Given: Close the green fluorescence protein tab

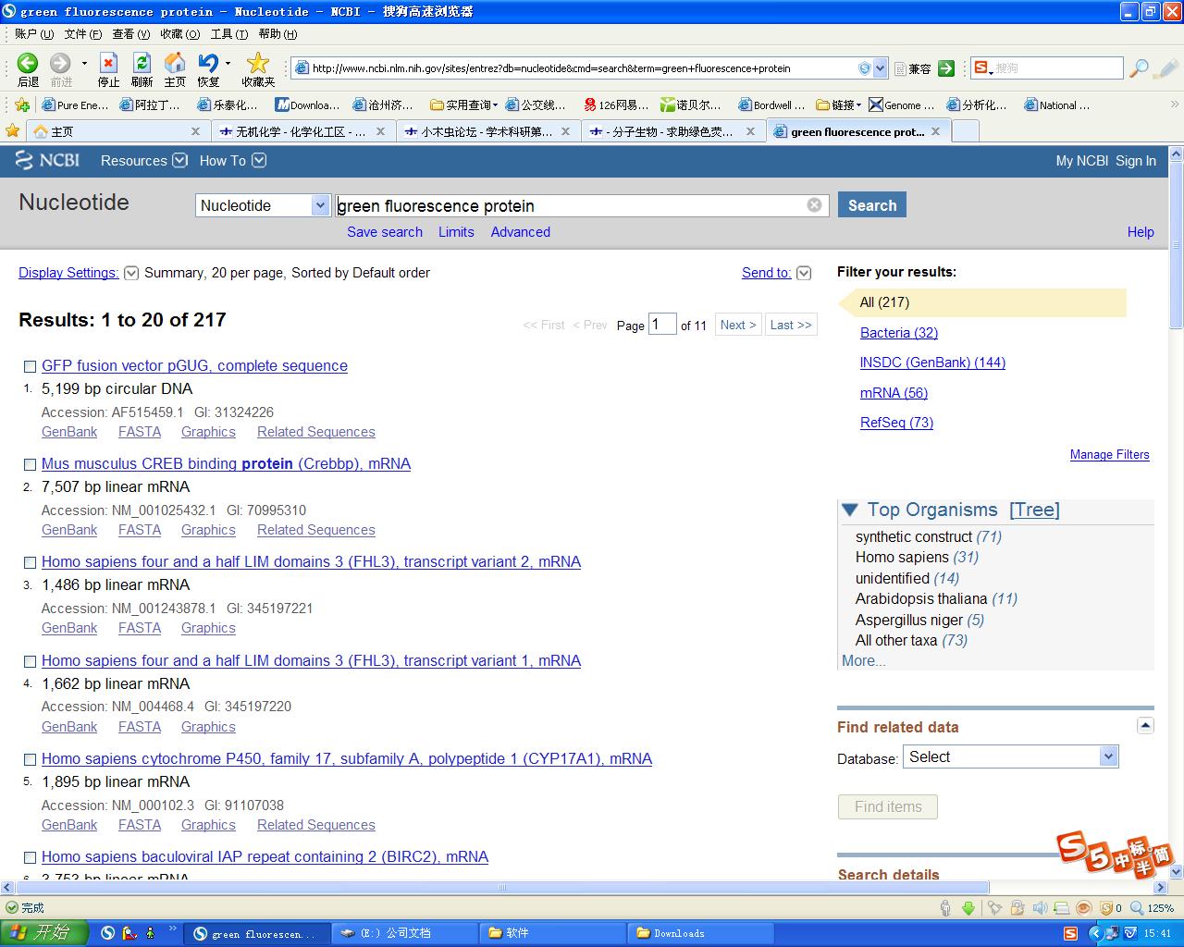Looking at the screenshot, I should (x=935, y=131).
